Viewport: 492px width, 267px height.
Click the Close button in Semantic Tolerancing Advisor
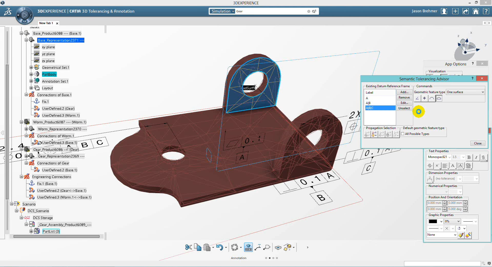(477, 143)
